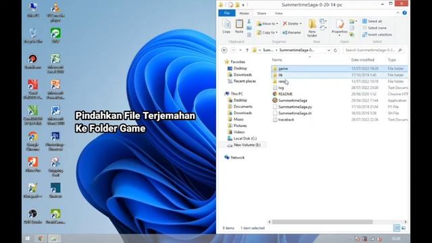Click the OBS Studio desktop shortcut
This screenshot has width=432, height=243.
[33, 216]
